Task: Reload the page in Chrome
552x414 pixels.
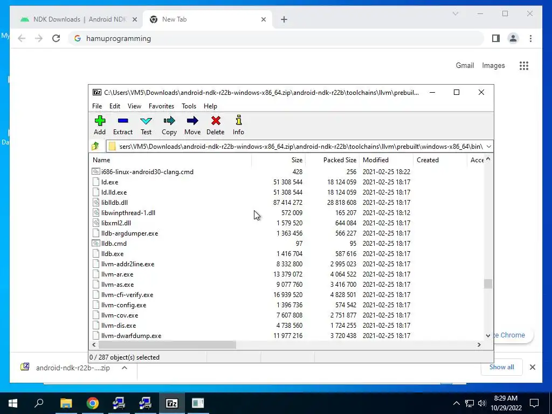Action: tap(56, 38)
